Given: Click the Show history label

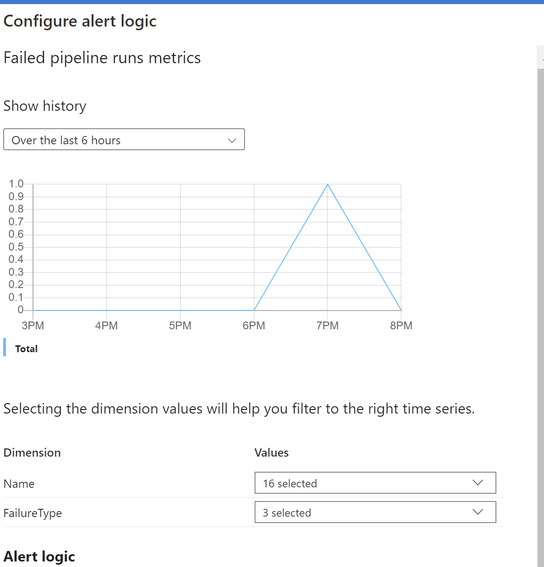Looking at the screenshot, I should click(45, 106).
